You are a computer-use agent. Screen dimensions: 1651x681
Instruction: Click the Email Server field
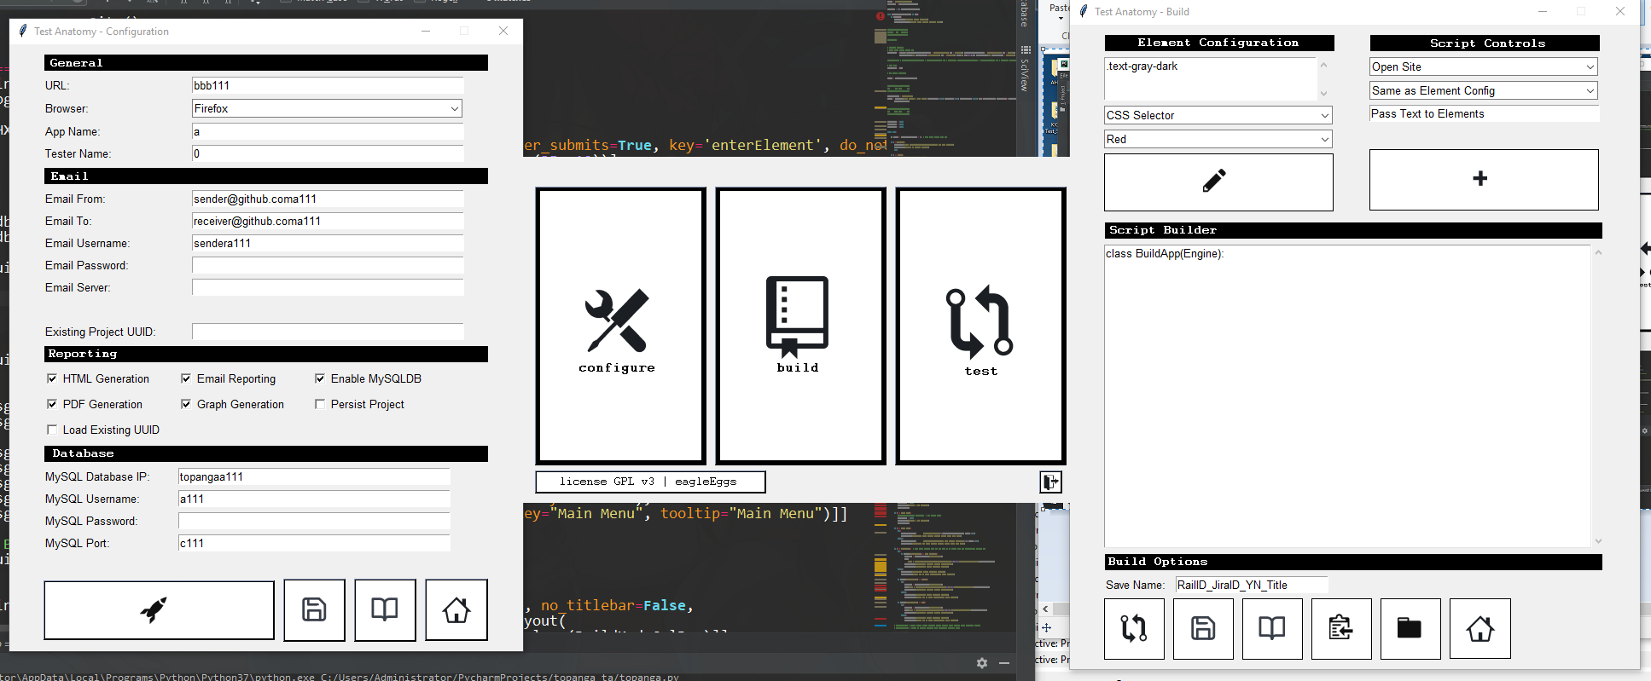pos(328,287)
